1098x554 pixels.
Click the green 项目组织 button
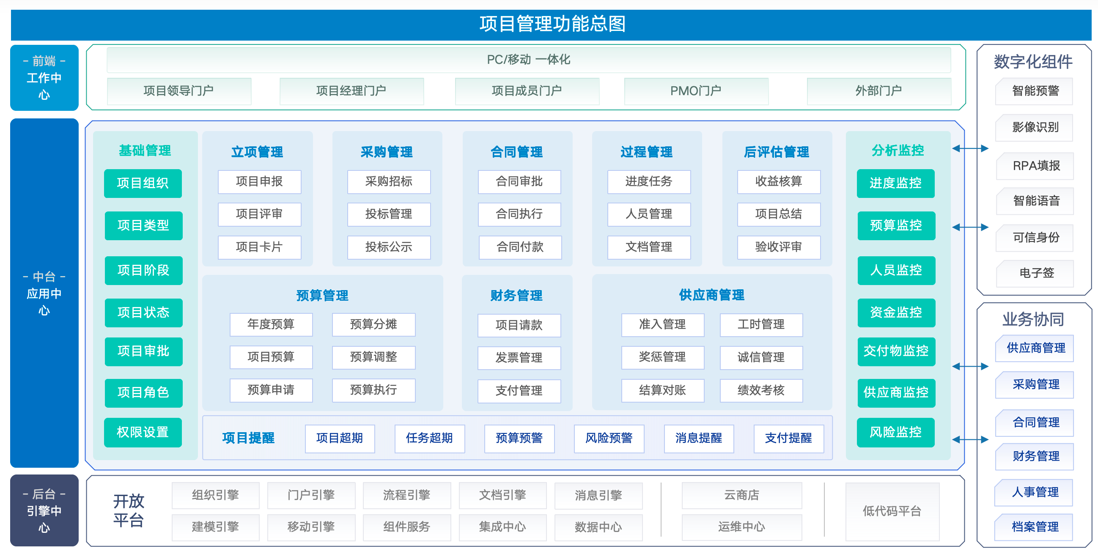point(143,183)
